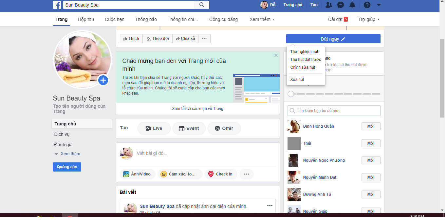Click profile avatar next to Đỗ
This screenshot has height=220, width=448.
[264, 5]
